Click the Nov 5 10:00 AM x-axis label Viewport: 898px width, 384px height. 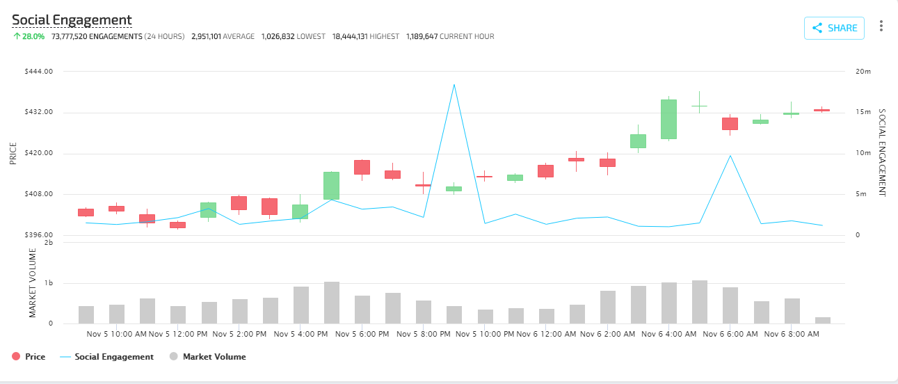(x=116, y=334)
